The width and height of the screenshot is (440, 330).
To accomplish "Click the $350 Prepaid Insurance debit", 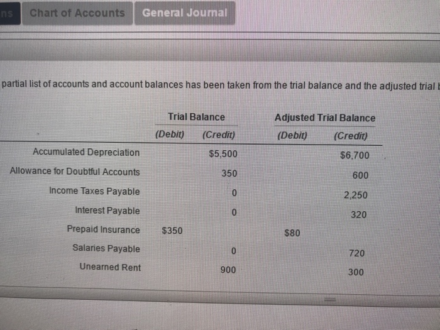I will [x=172, y=231].
